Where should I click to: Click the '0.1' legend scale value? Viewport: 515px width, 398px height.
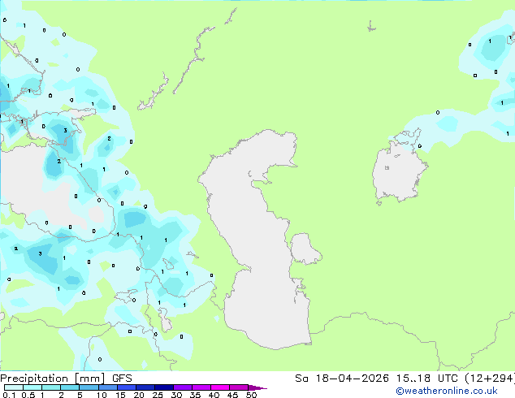(9, 395)
